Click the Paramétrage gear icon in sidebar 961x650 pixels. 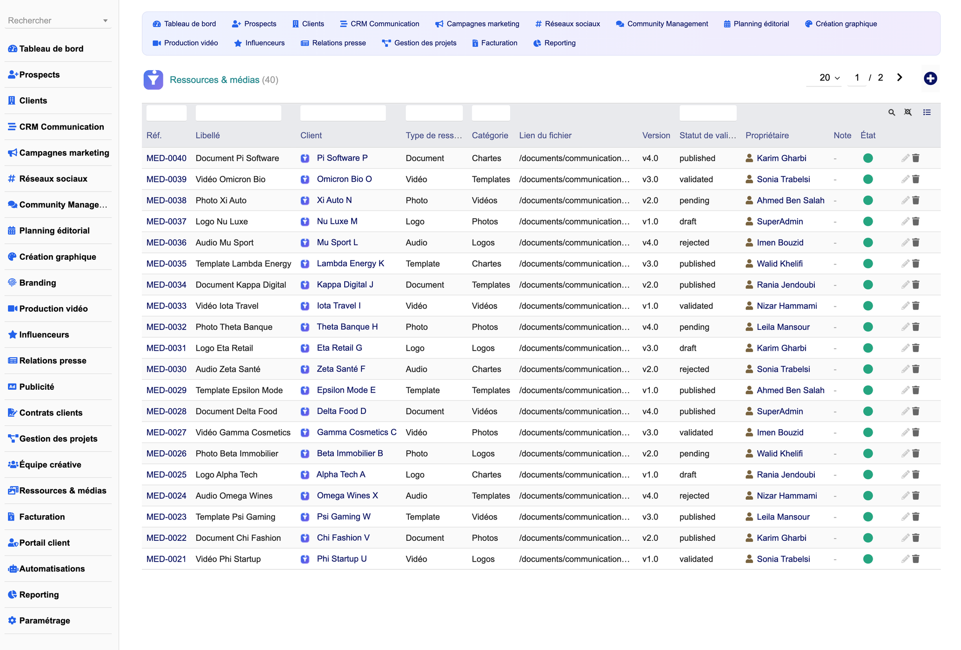(12, 620)
